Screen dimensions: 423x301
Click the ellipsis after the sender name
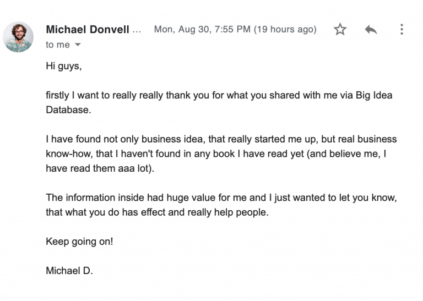click(137, 31)
